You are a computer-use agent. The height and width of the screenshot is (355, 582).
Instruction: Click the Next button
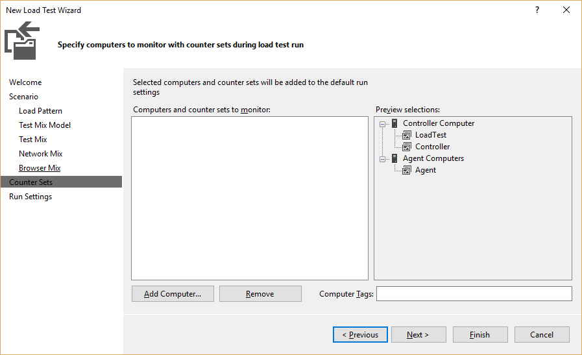tap(418, 335)
